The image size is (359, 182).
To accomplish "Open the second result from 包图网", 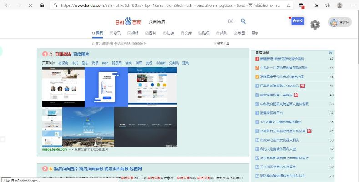I will pyautogui.click(x=98, y=169).
